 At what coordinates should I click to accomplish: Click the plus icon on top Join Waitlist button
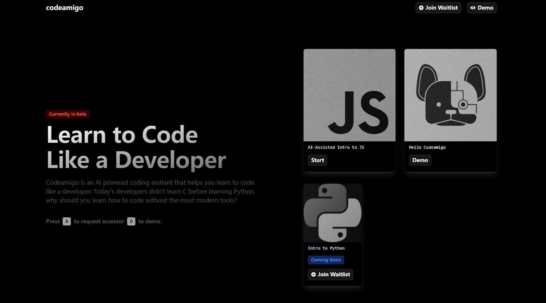point(420,7)
